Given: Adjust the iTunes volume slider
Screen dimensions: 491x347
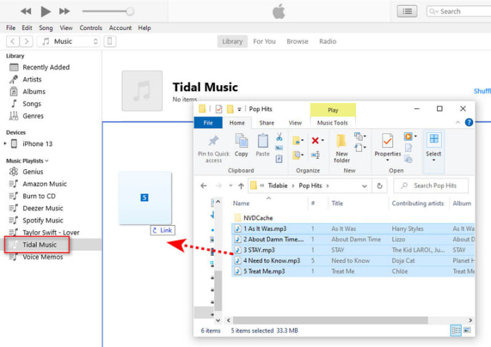Looking at the screenshot, I should pyautogui.click(x=108, y=12).
